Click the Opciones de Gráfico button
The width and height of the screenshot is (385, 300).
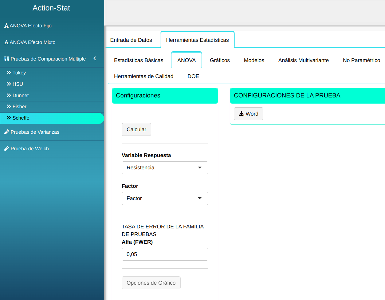(151, 283)
